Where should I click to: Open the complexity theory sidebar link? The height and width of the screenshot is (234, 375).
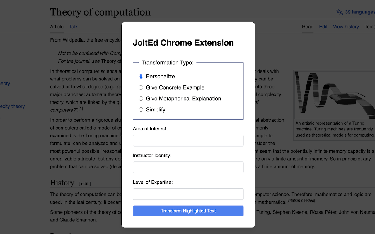(x=12, y=106)
